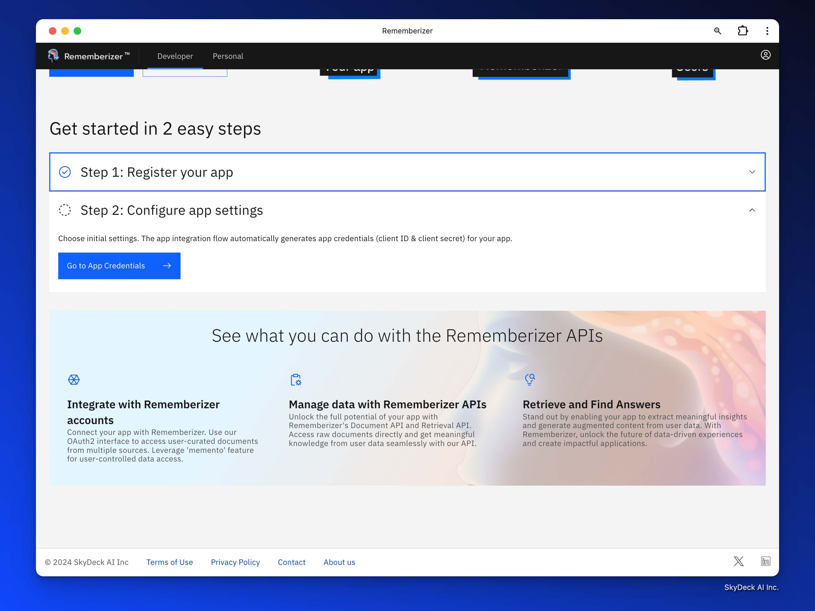Expand Step 1 Register your app chevron

pos(752,172)
